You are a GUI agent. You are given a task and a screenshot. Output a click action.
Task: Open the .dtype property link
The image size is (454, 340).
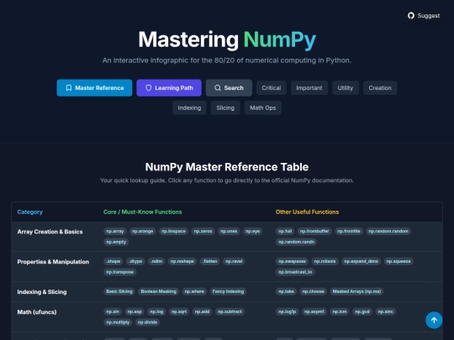[135, 261]
